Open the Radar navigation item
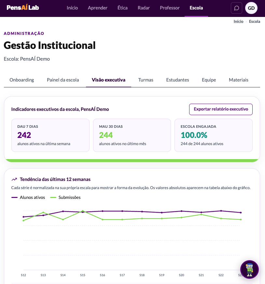Viewport: 265px width, 284px height. pos(144,8)
